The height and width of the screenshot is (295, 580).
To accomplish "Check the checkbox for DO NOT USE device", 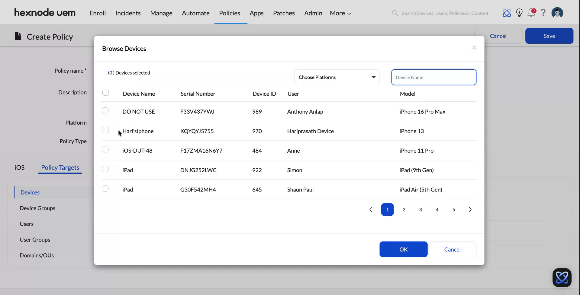I will tap(105, 110).
